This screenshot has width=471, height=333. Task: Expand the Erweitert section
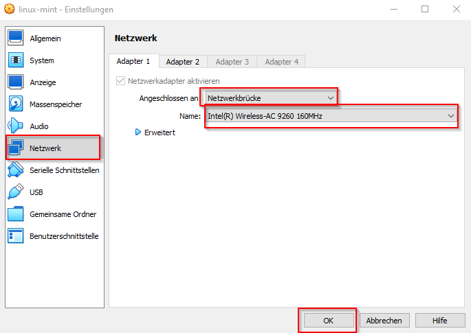138,133
